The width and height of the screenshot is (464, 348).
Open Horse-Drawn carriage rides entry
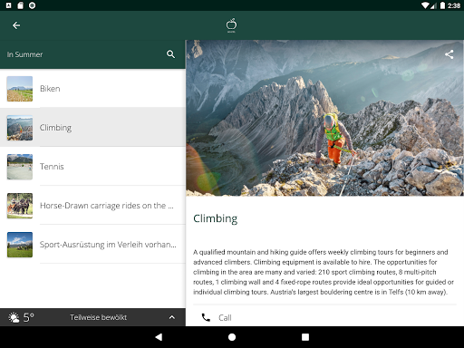click(x=92, y=206)
